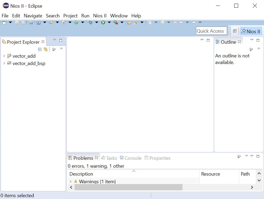Toggle Link with Editor in Project Explorer
The width and height of the screenshot is (264, 199).
pos(45,49)
